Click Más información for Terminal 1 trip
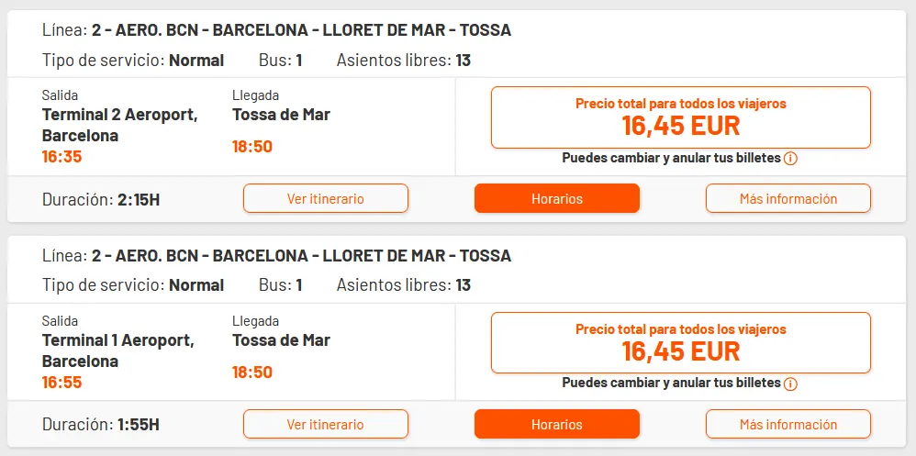Viewport: 916px width, 456px height. pos(788,424)
